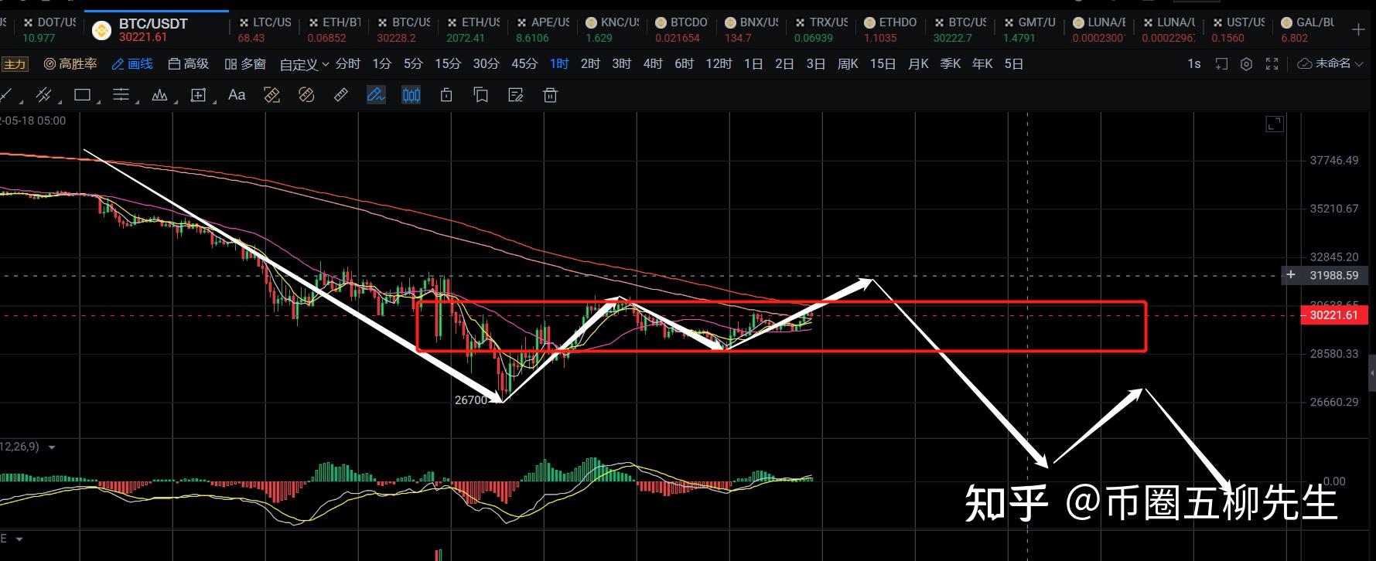Toggle the 高胜率 high win-rate option

tap(70, 63)
